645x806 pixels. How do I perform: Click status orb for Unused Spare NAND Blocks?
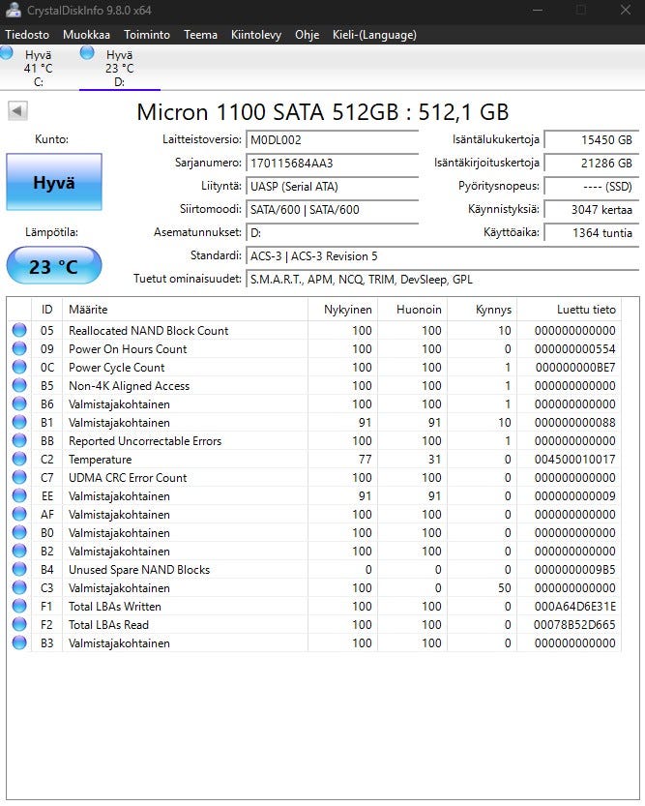[19, 570]
